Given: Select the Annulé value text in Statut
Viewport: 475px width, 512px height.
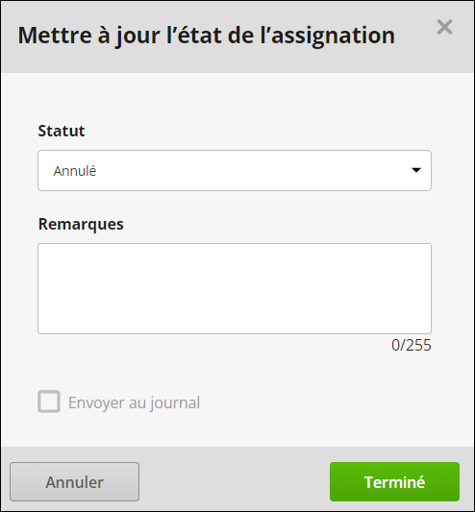Looking at the screenshot, I should point(75,171).
